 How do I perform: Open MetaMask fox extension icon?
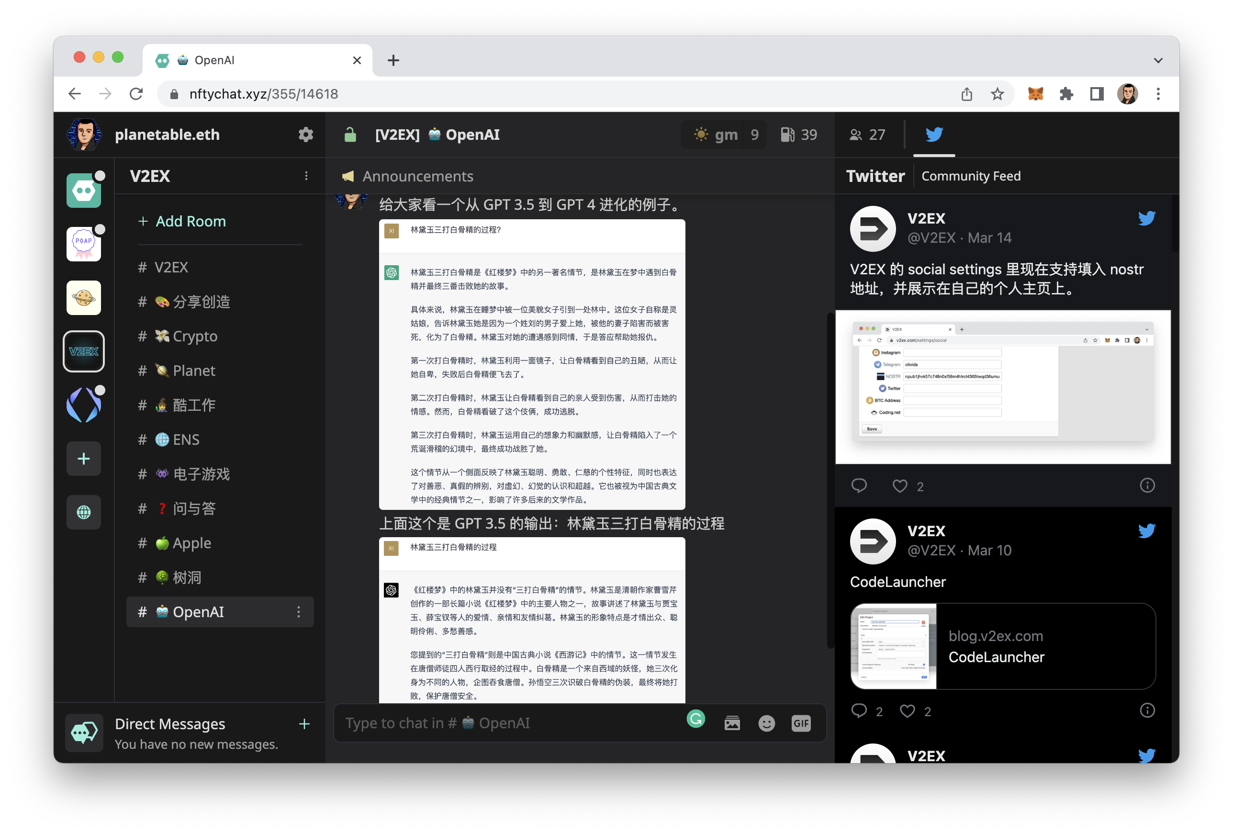(x=1035, y=94)
